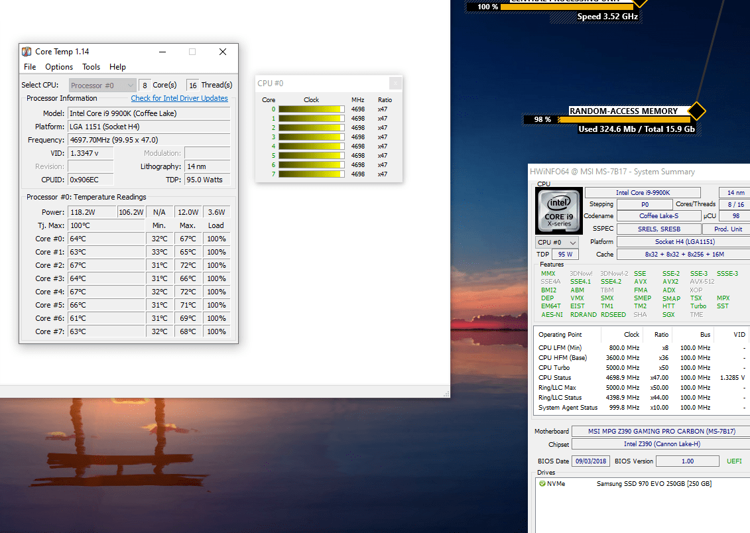Click the HWiNFO64 System Summary title bar

(x=639, y=172)
